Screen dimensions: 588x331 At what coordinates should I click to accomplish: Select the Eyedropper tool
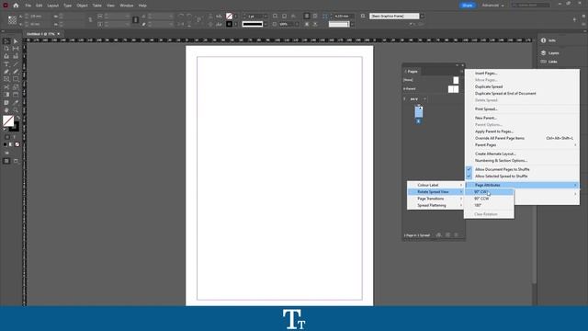(x=16, y=102)
